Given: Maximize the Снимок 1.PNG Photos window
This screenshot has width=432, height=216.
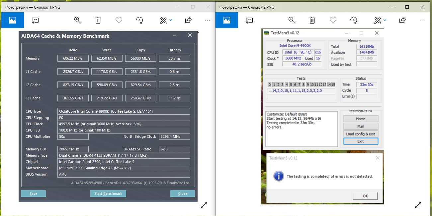Looking at the screenshot, I should 193,7.
